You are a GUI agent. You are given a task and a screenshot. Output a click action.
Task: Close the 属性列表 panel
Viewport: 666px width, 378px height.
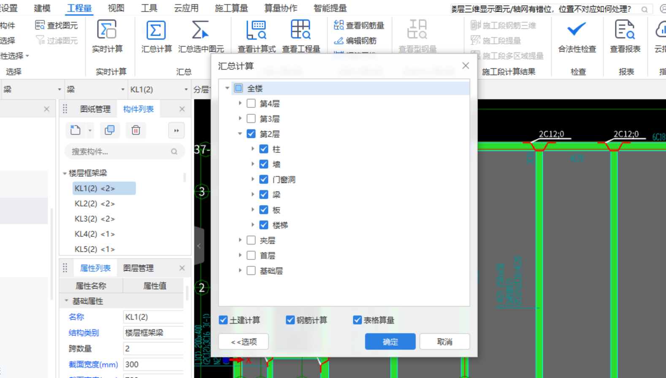(x=182, y=268)
